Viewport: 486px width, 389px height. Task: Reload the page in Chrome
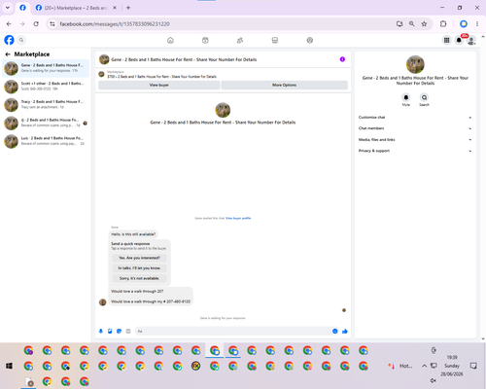[x=36, y=24]
